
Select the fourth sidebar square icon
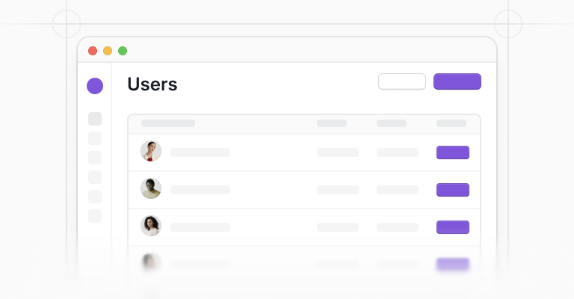[95, 177]
